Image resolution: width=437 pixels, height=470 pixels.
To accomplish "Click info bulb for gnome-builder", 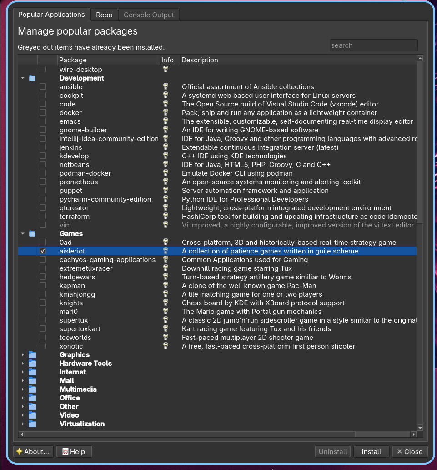I will [166, 130].
